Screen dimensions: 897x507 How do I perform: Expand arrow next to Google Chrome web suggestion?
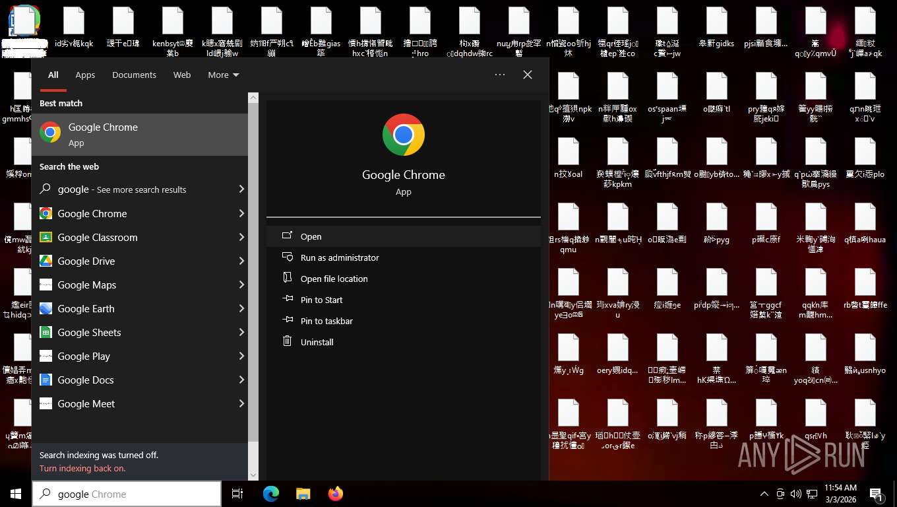(x=241, y=214)
